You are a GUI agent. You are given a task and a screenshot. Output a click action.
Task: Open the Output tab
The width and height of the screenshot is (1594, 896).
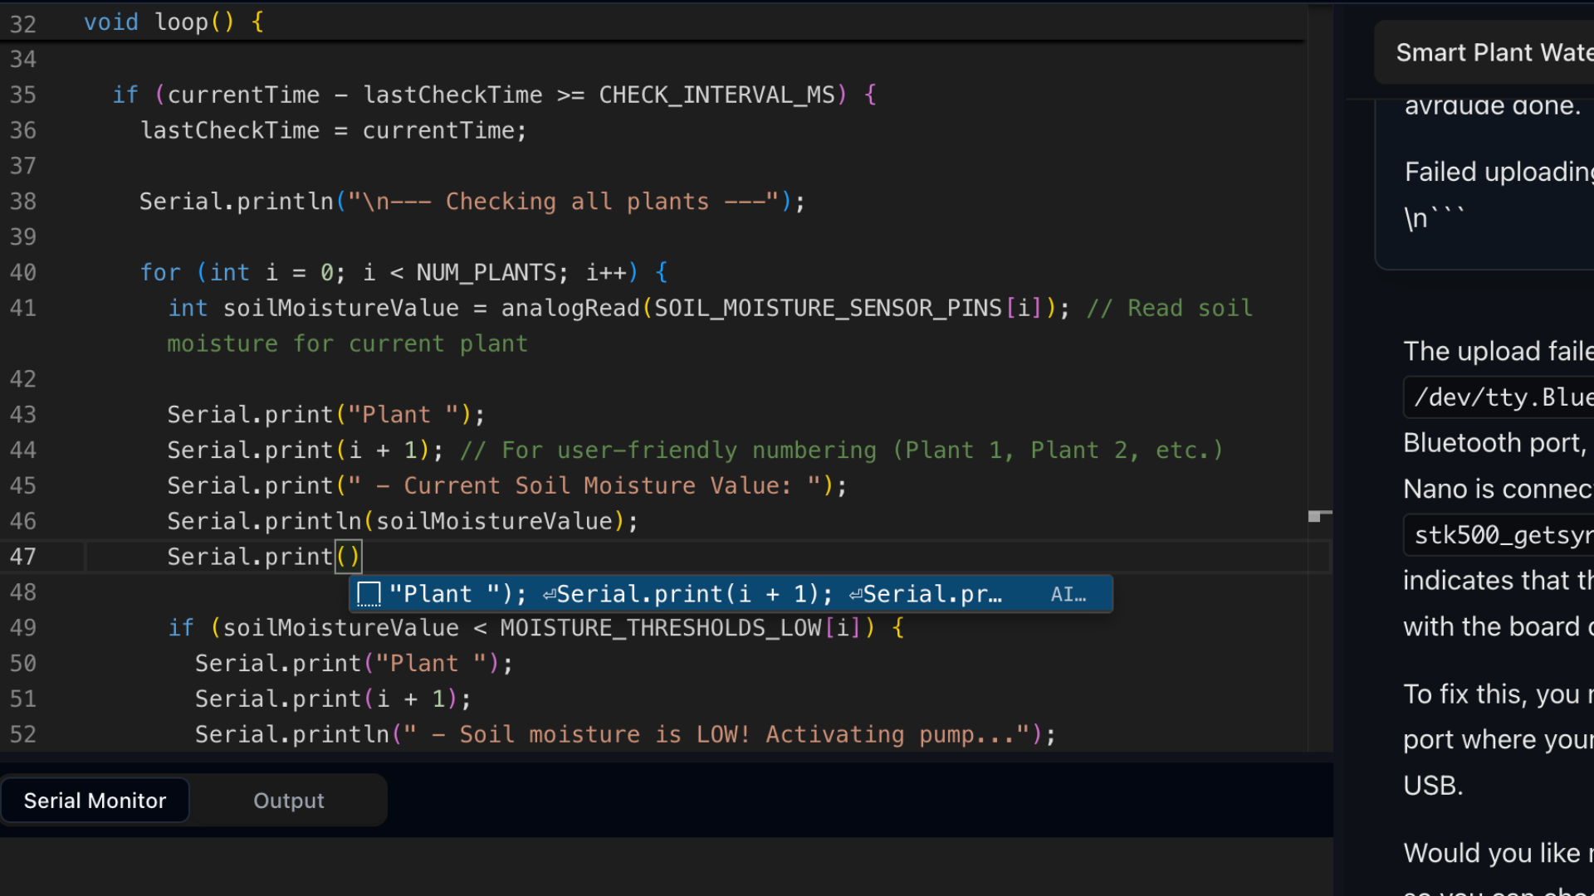288,801
